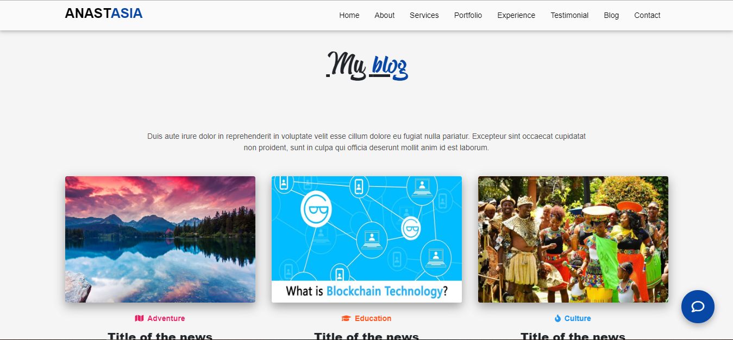Select Blog in the navigation bar

pyautogui.click(x=611, y=15)
